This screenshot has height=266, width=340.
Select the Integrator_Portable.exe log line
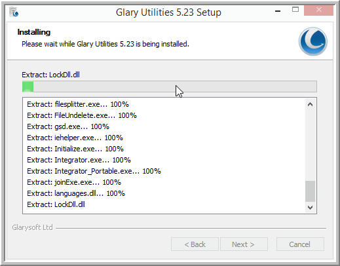click(x=94, y=171)
